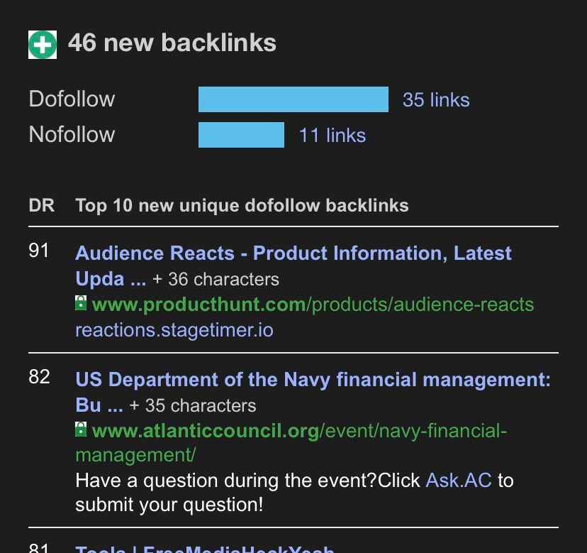The height and width of the screenshot is (553, 587).
Task: Click the blue Nofollow bar
Action: click(241, 135)
